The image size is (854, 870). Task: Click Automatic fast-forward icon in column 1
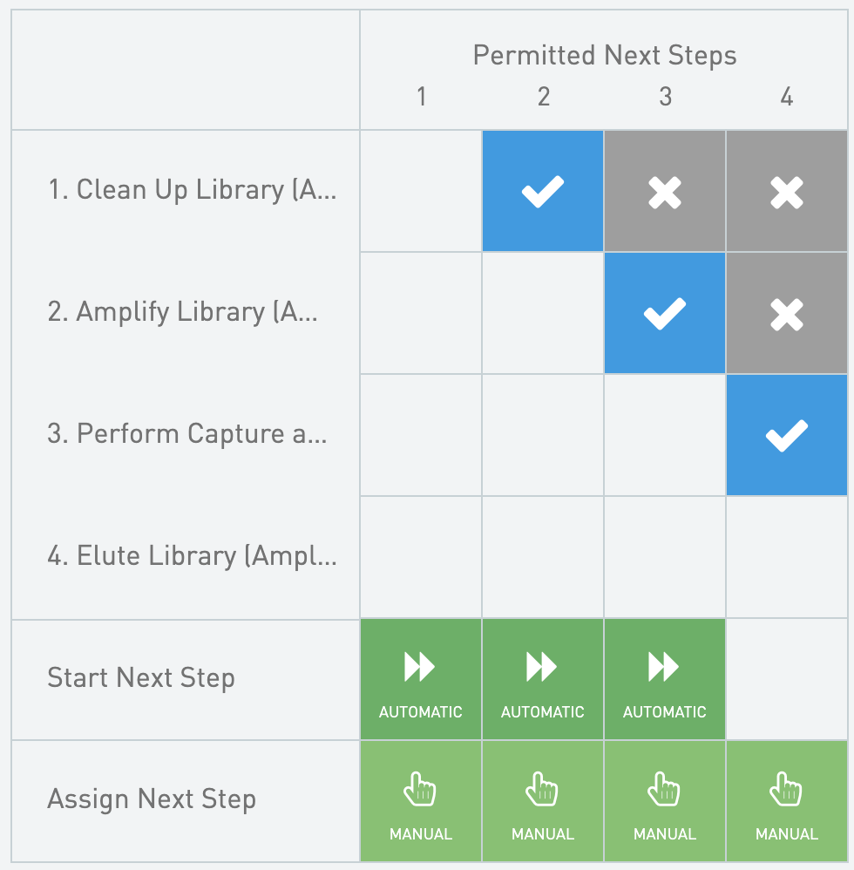[x=420, y=669]
